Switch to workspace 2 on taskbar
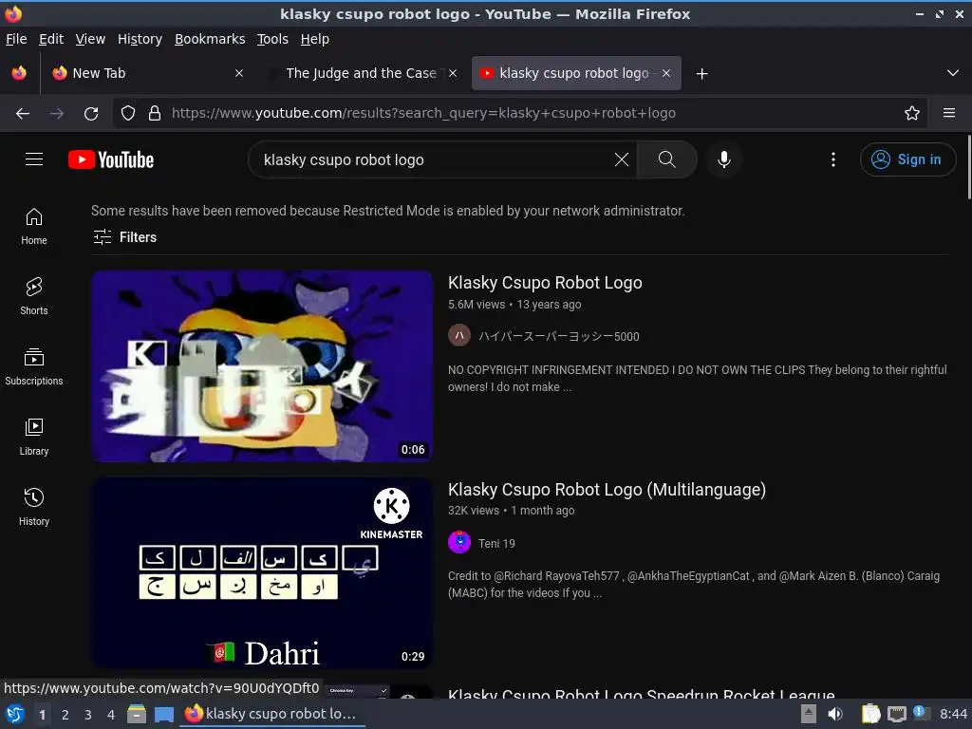972x729 pixels. [65, 715]
